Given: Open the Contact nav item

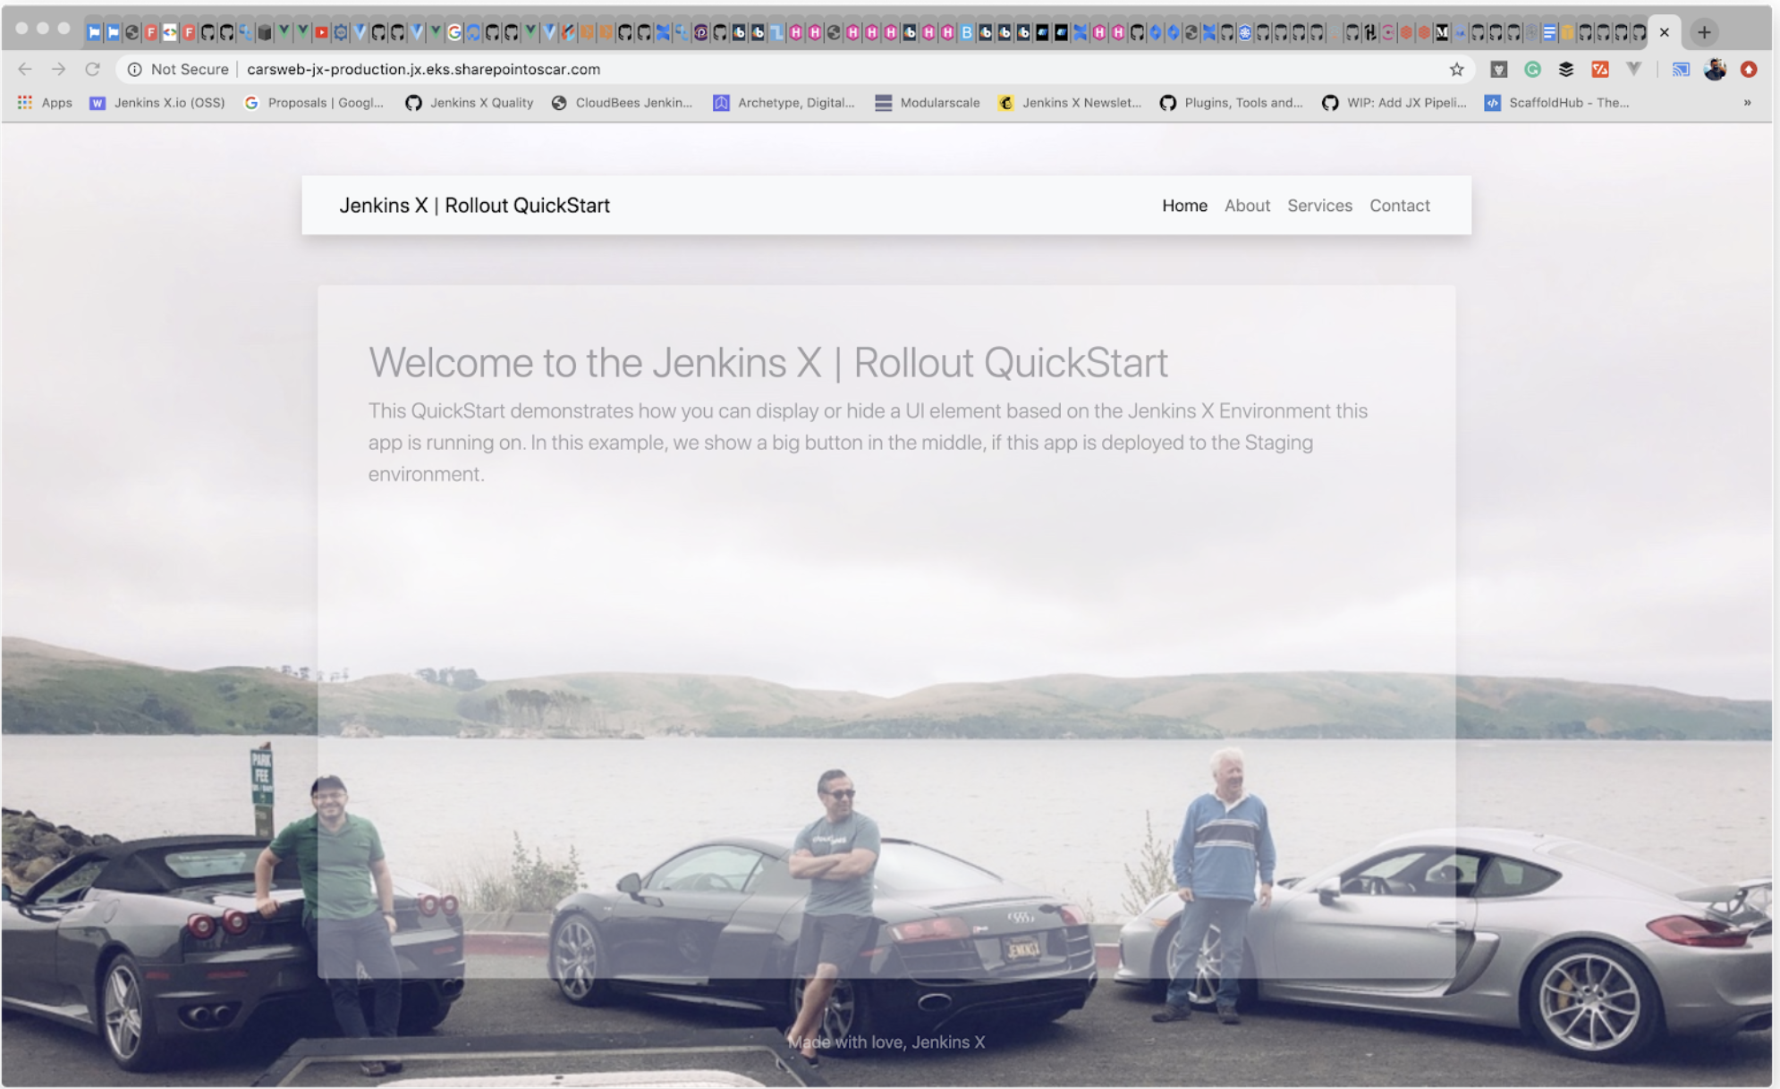Looking at the screenshot, I should coord(1400,206).
